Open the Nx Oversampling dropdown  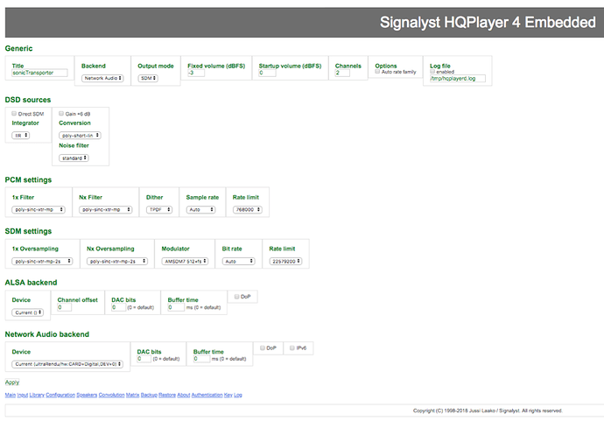coord(117,261)
